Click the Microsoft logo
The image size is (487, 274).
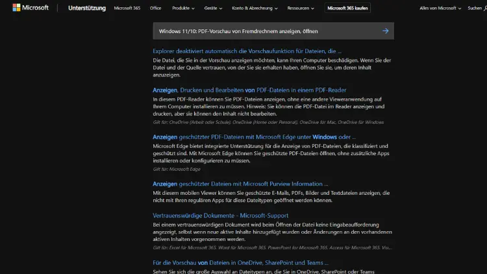point(31,8)
